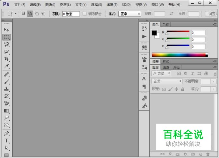Click the new group folder icon
The width and height of the screenshot is (219, 158).
pos(193,154)
